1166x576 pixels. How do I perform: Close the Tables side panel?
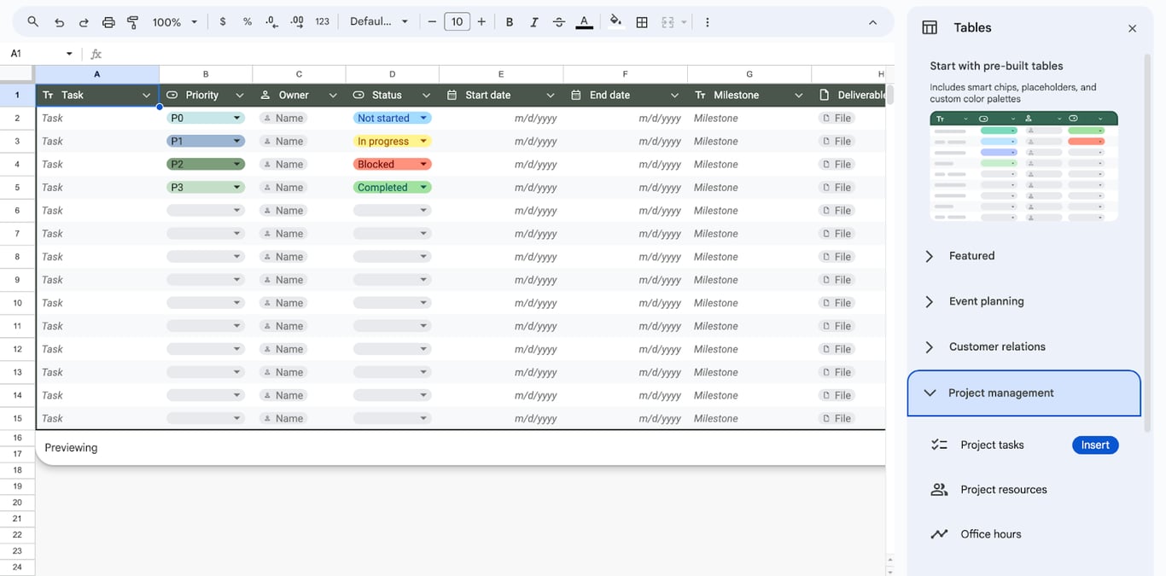[x=1132, y=28]
